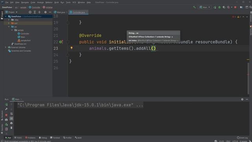Viewport: 252px width, 142px height.
Task: Click the Project Structure icon in top toolbar
Action: [x=241, y=7]
